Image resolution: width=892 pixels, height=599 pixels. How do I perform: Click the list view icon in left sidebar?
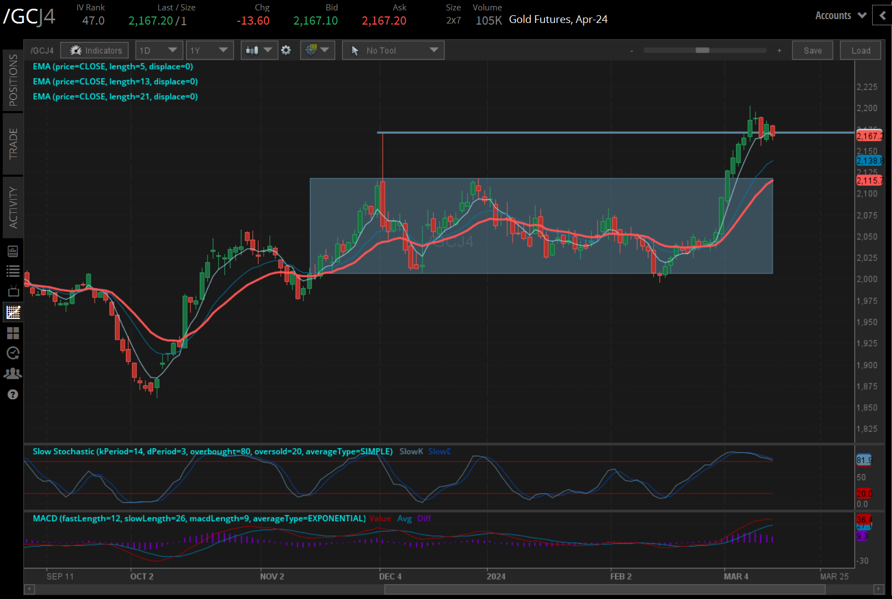pos(13,271)
